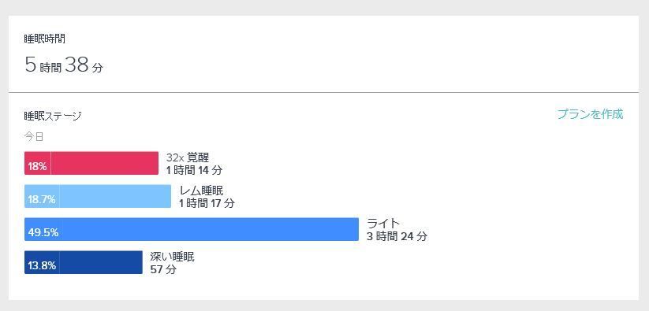
Task: Select the blue ライト sleep bar
Action: pyautogui.click(x=191, y=229)
